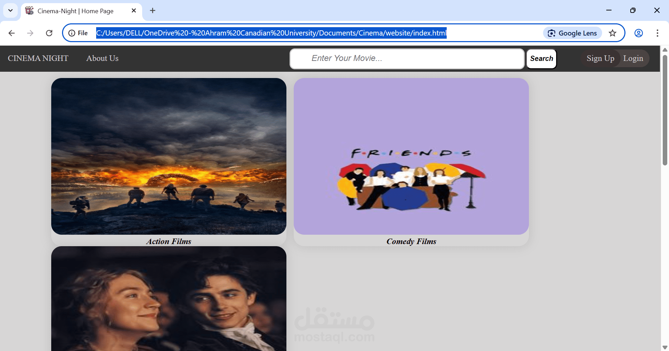Reload the current page
The image size is (669, 351).
49,33
